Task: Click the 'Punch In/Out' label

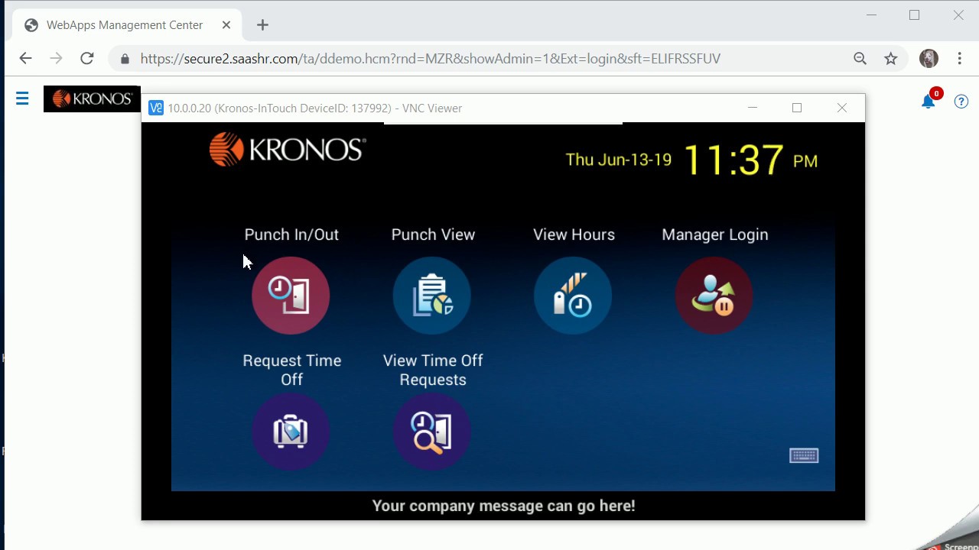Action: [291, 235]
